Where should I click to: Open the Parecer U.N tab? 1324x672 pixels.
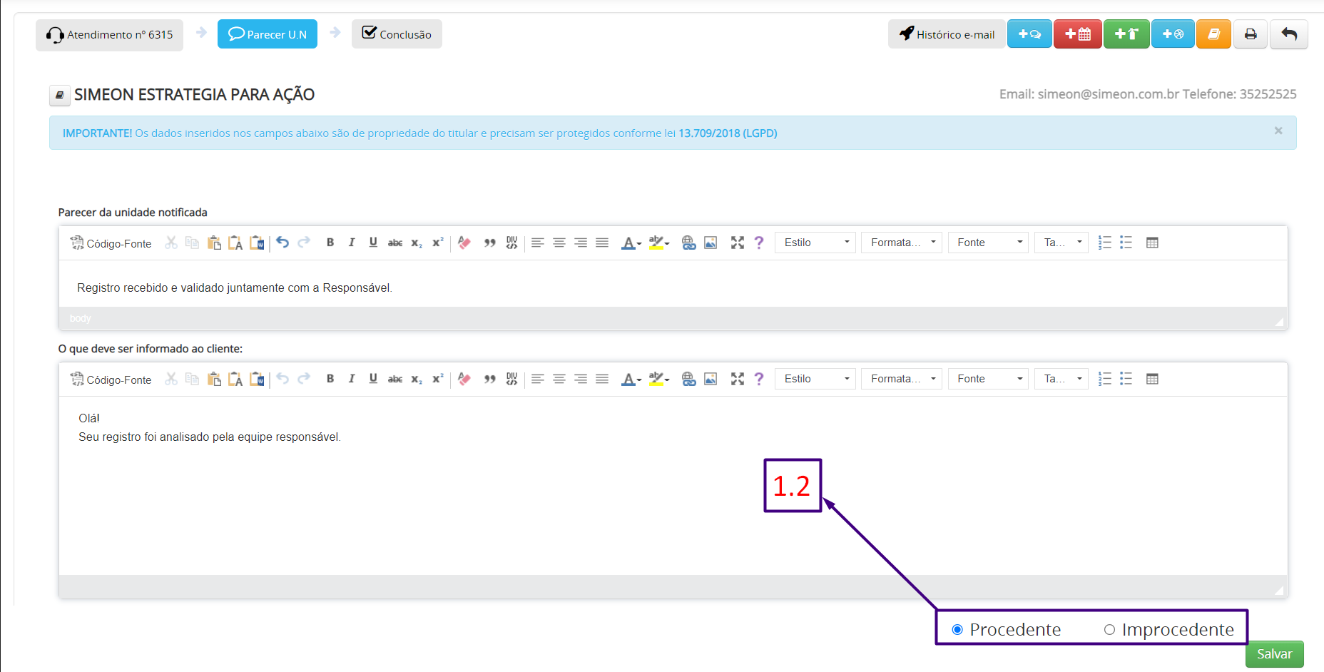268,34
